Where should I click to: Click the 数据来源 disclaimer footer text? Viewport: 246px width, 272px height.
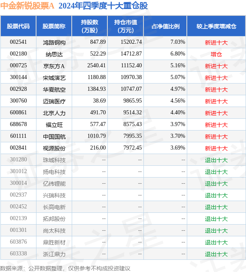[x=65, y=268]
